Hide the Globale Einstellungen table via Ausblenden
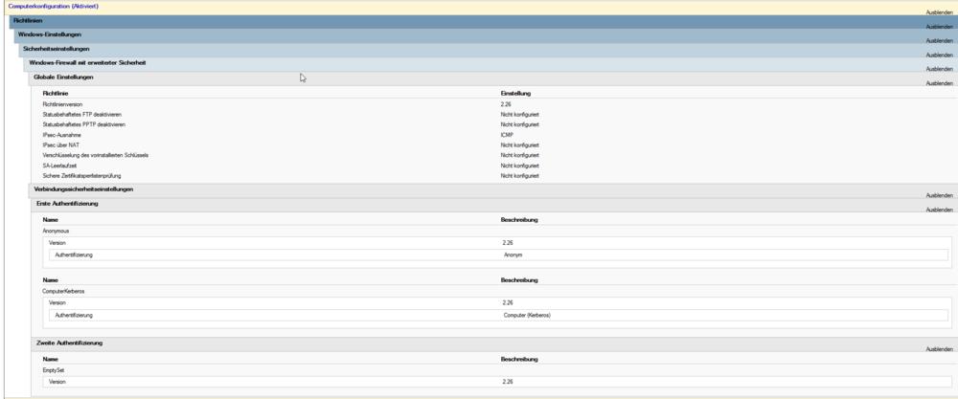Screen dimensions: 958x399 click(939, 83)
